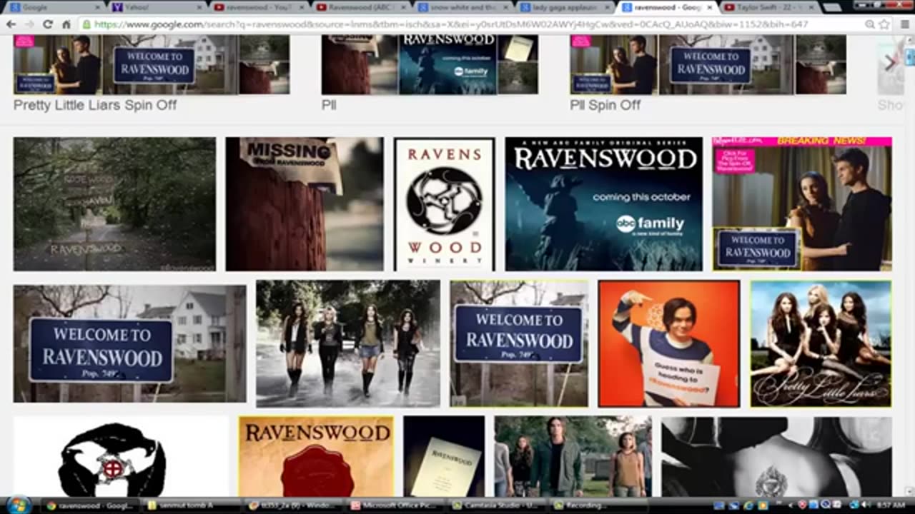Show next categories with the right arrow
The width and height of the screenshot is (915, 514).
(890, 63)
